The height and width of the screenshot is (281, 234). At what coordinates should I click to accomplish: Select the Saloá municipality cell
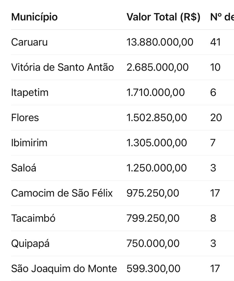point(24,168)
